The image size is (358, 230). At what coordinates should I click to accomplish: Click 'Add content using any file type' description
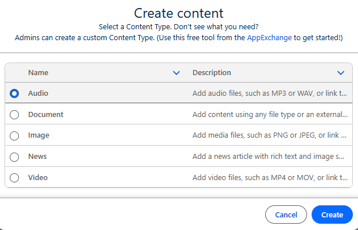point(270,115)
